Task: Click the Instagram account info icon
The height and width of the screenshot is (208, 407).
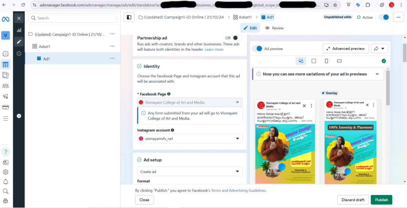Action: (172, 130)
